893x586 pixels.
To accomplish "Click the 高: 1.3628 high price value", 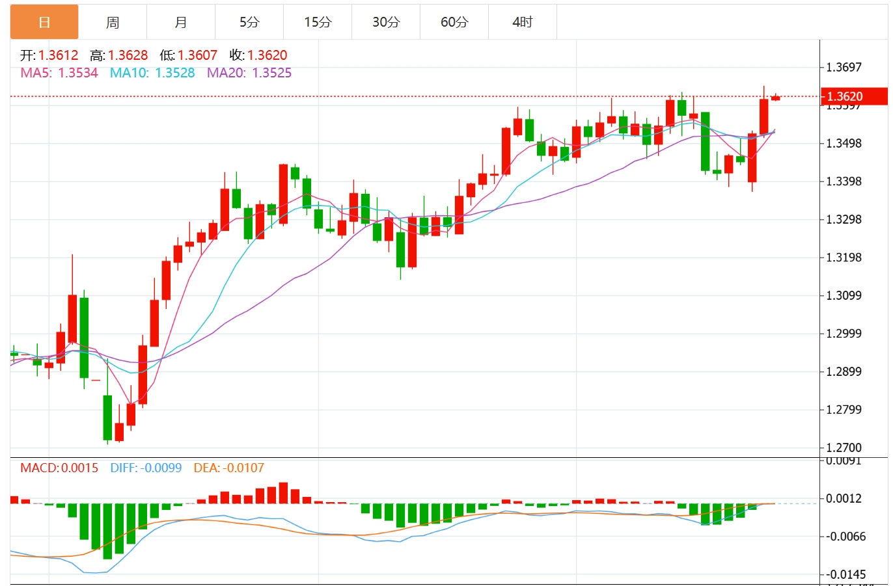I will [x=119, y=55].
